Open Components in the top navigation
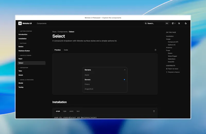This screenshot has height=134, width=206. [41, 23]
